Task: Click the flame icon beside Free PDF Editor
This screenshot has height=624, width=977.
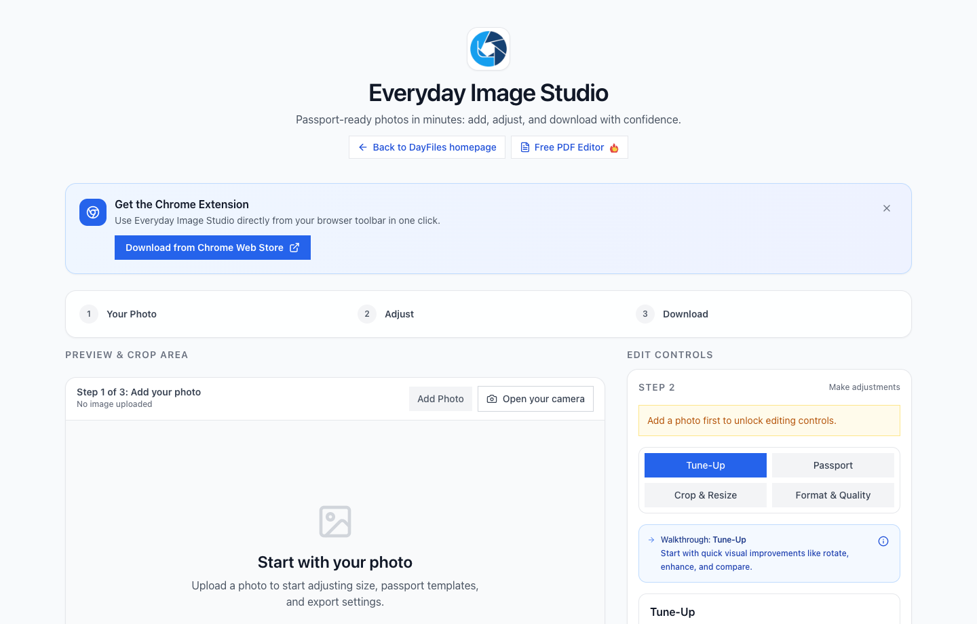Action: pos(613,147)
